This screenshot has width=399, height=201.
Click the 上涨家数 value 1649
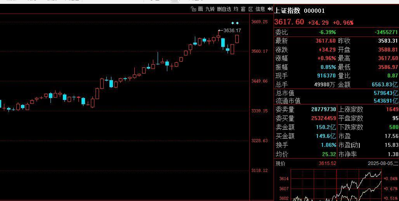(392, 109)
